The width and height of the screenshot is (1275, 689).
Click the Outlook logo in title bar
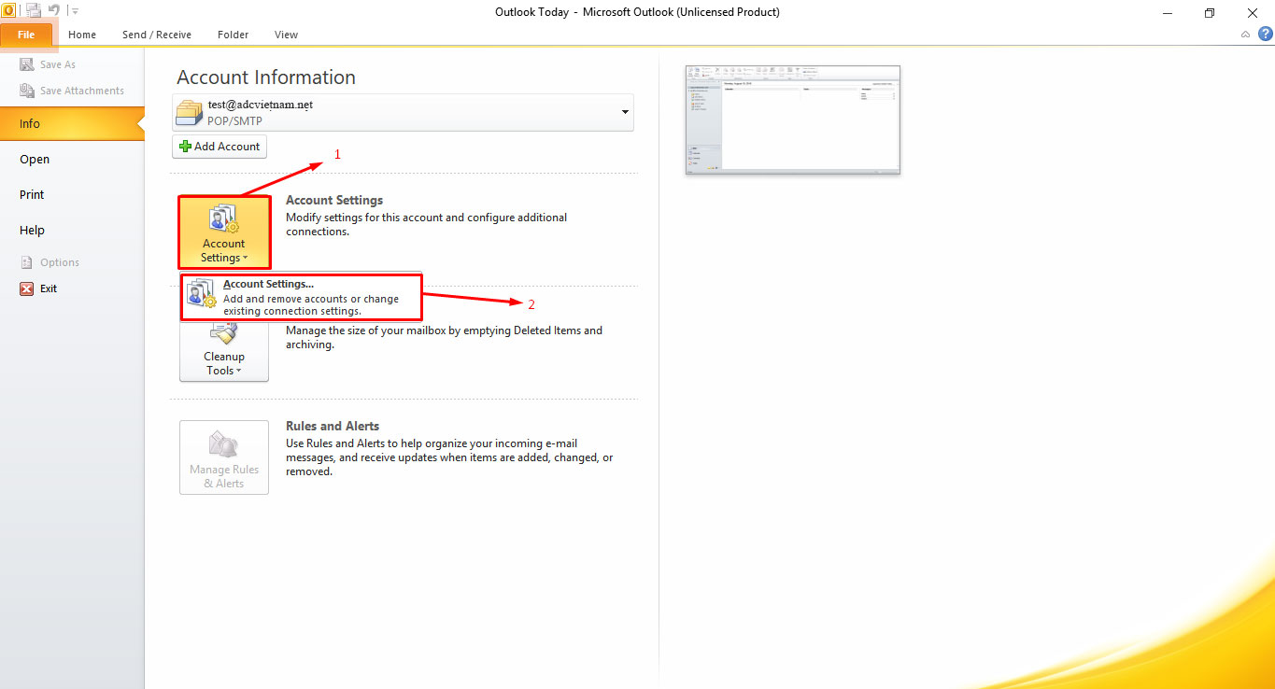coord(8,10)
